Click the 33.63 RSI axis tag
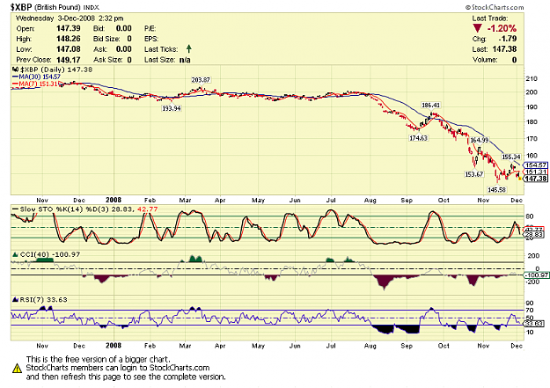Screen dimensions: 550x388 coord(534,324)
